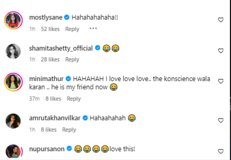Click amrutakhanvilkar's profile picture
The height and width of the screenshot is (160, 231).
(13, 121)
